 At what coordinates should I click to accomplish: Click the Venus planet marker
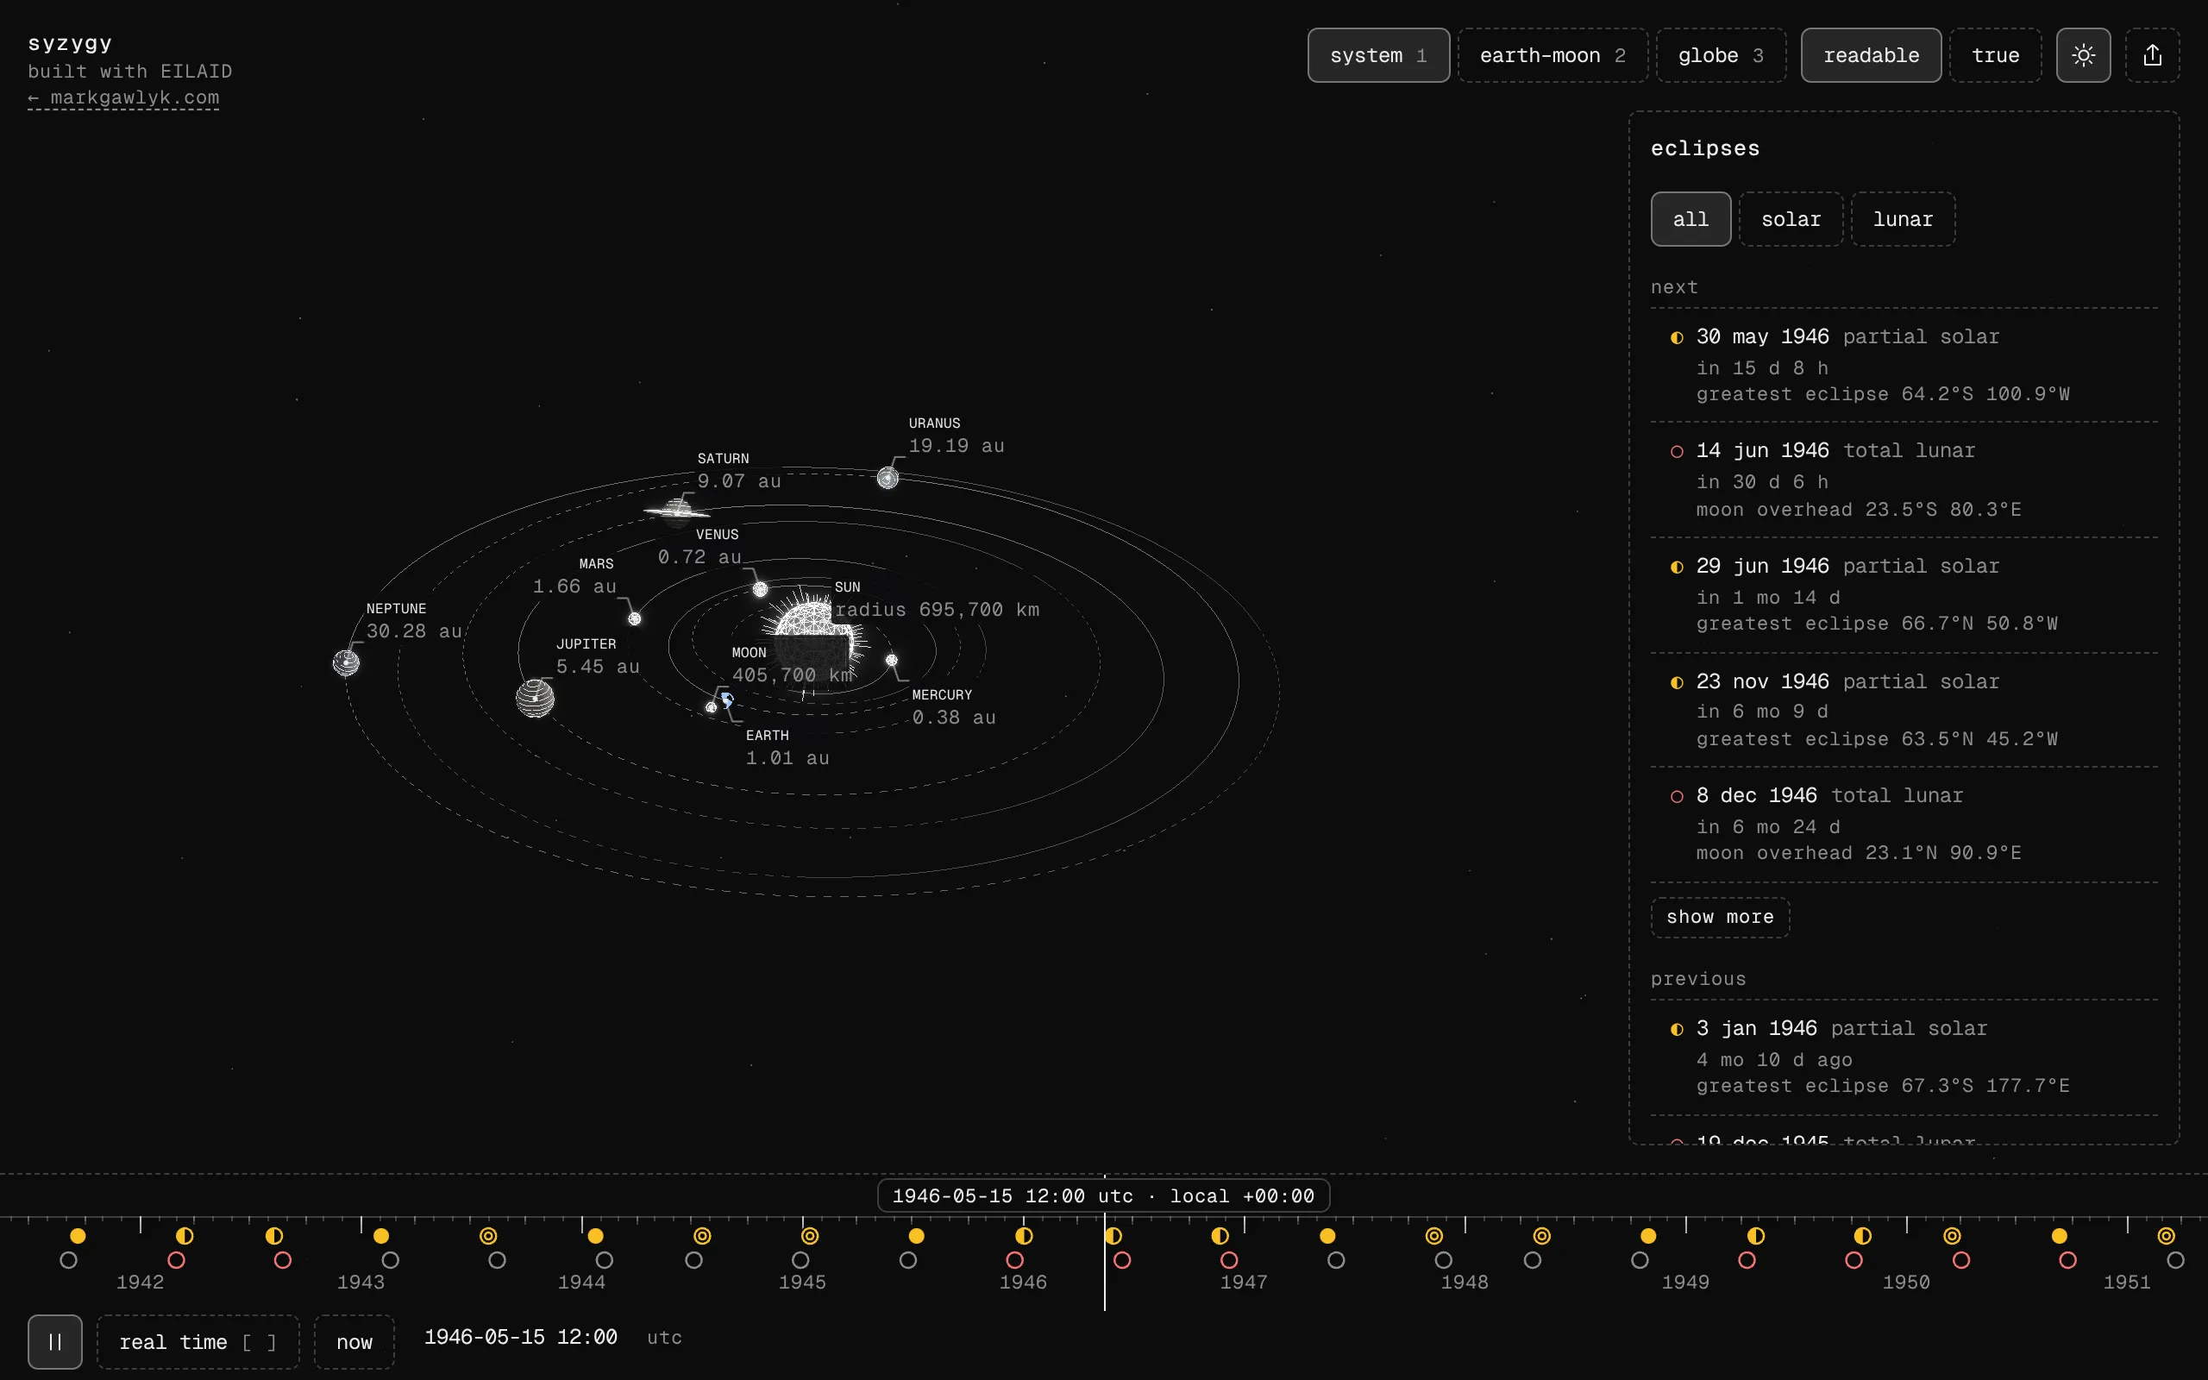tap(760, 590)
